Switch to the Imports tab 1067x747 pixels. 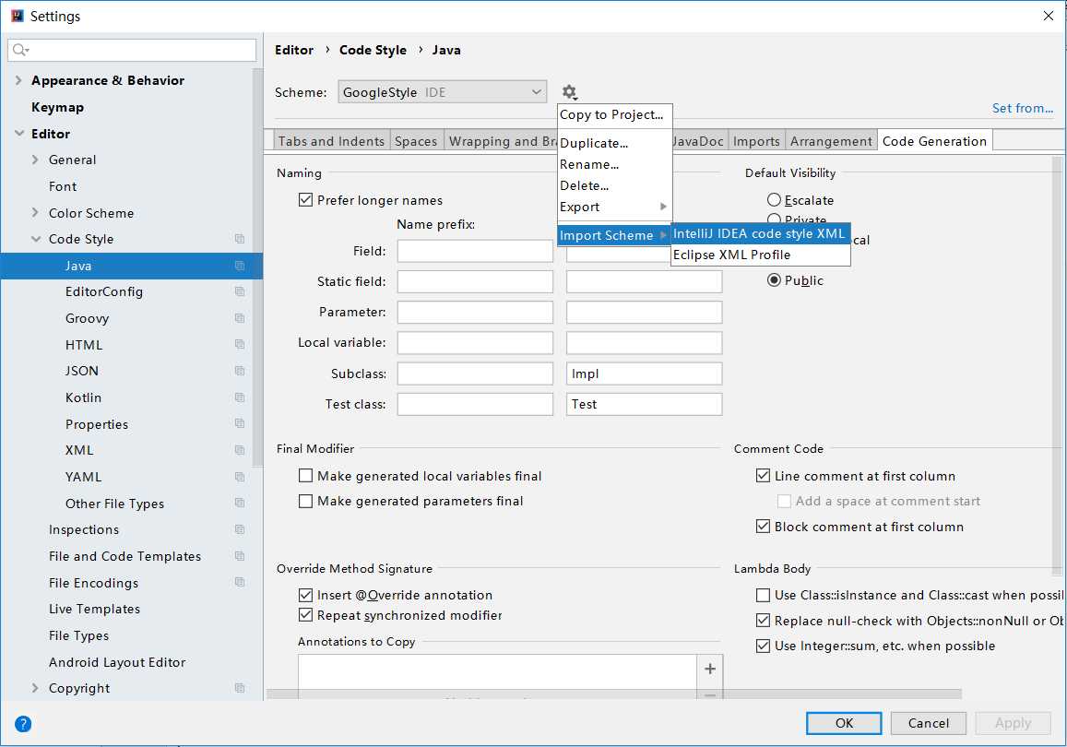click(x=756, y=141)
